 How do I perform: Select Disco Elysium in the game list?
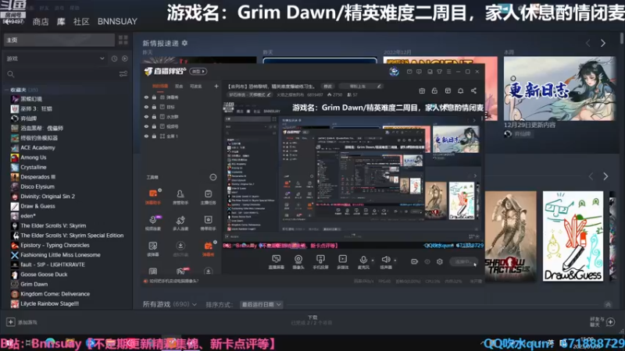(37, 186)
